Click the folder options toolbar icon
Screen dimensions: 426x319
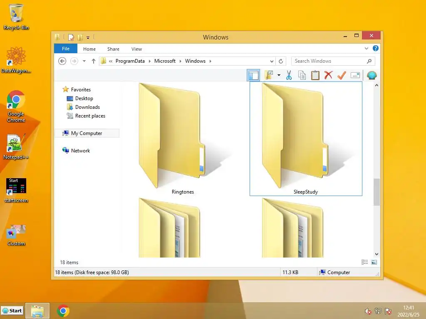coord(269,75)
